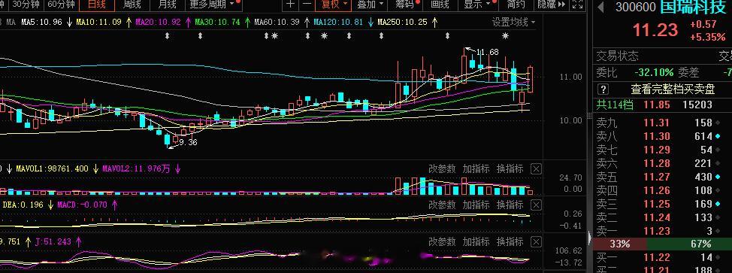Expand hidden items with 隐藏 arrows
This screenshot has width=732, height=273.
pos(552,5)
